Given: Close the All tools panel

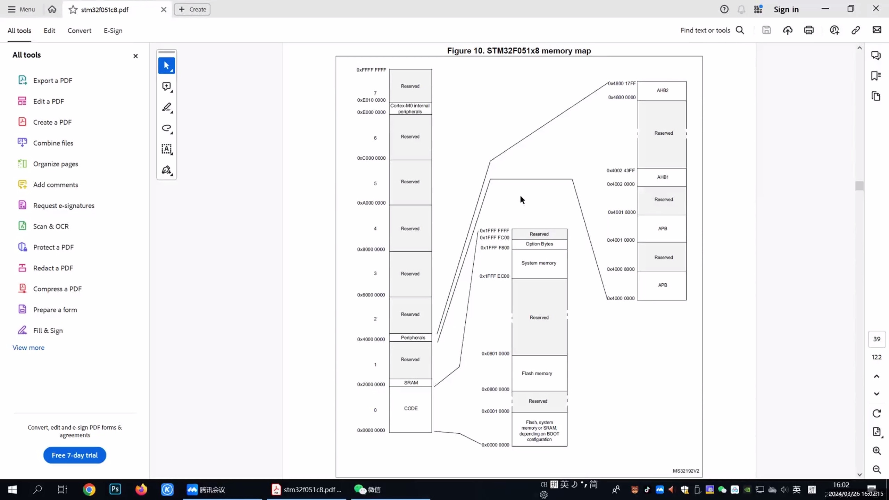Looking at the screenshot, I should pos(135,56).
